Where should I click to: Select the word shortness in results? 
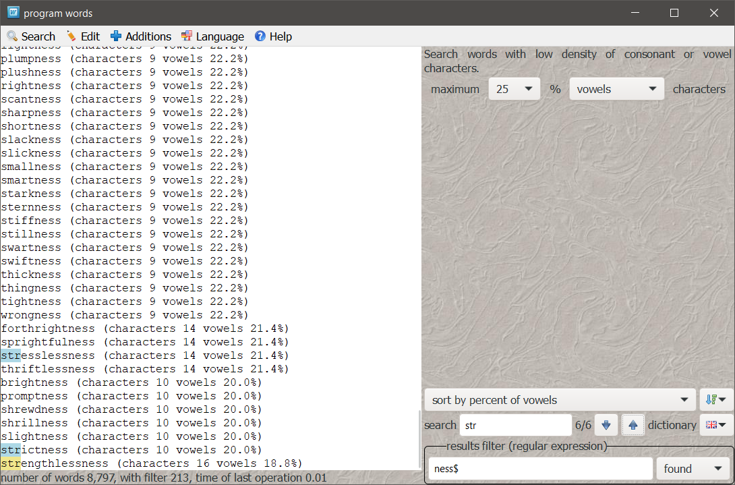[31, 127]
